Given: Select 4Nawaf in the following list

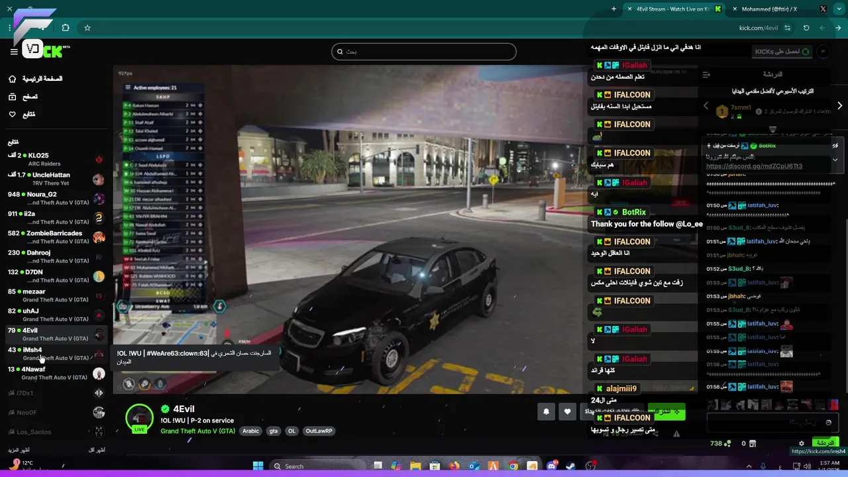Looking at the screenshot, I should point(56,373).
